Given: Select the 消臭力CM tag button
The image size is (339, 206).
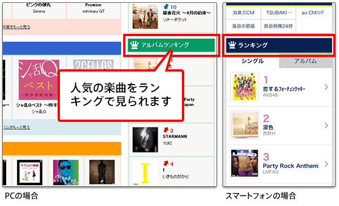Looking at the screenshot, I should [x=243, y=13].
